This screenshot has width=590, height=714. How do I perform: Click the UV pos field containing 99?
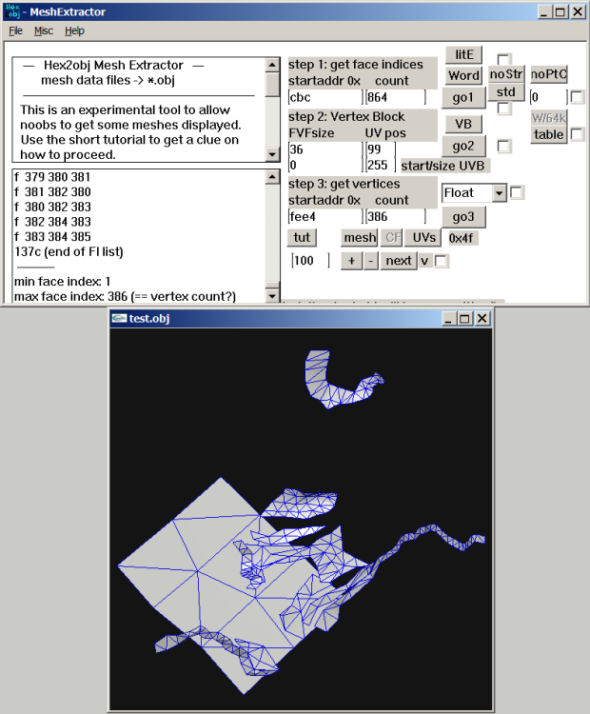[381, 149]
